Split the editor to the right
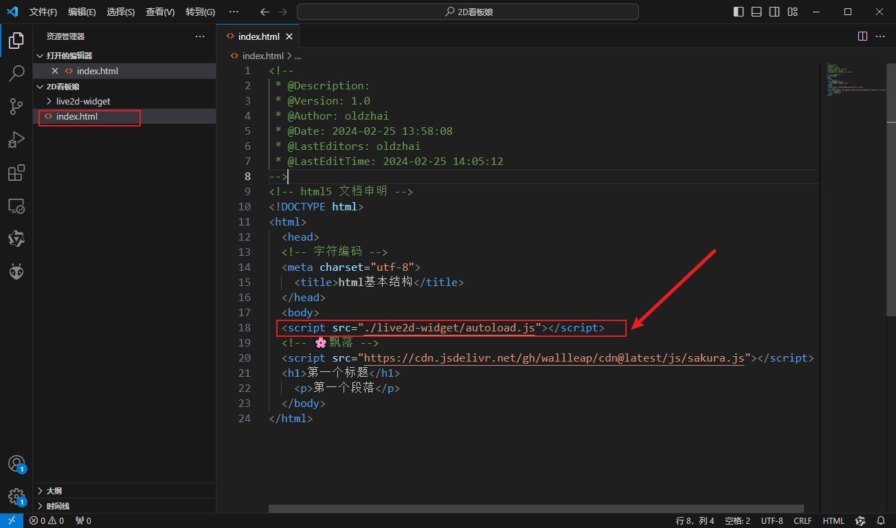The height and width of the screenshot is (528, 896). click(863, 36)
